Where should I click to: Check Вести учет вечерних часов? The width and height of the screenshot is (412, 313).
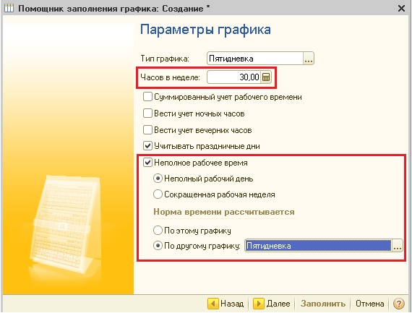[x=147, y=130]
